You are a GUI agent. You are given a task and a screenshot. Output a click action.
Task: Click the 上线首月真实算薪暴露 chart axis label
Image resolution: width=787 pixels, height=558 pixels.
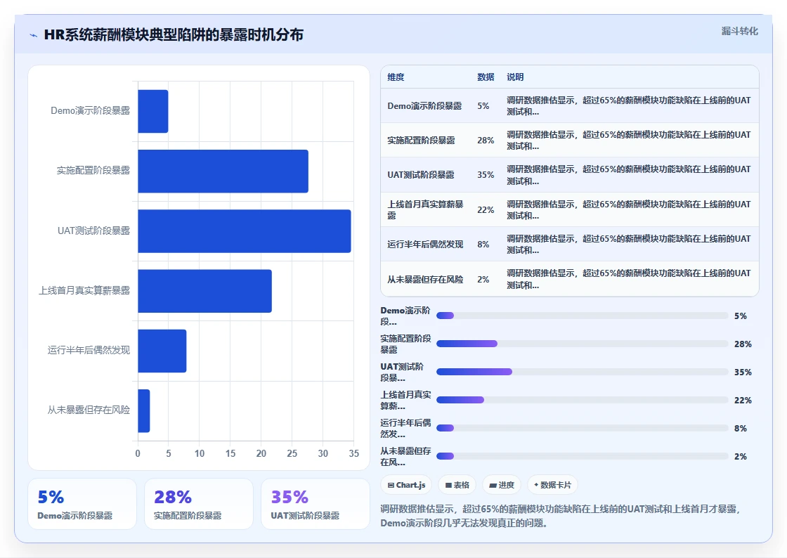[84, 290]
